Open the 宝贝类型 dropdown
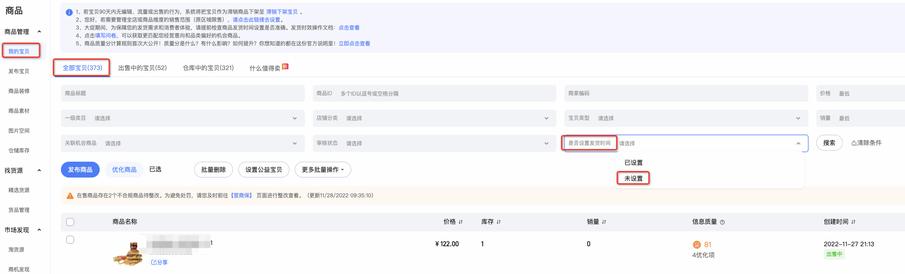The image size is (905, 274). pos(686,118)
